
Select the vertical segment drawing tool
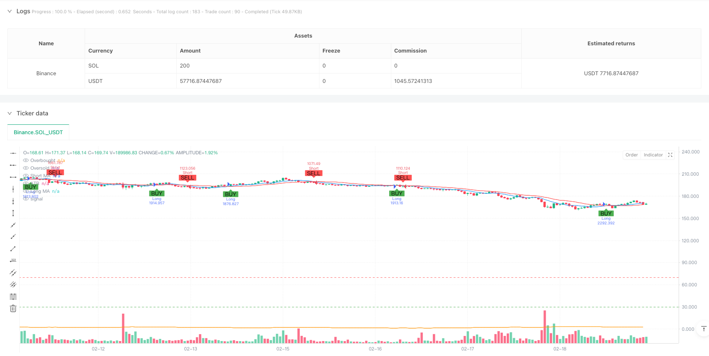13,213
